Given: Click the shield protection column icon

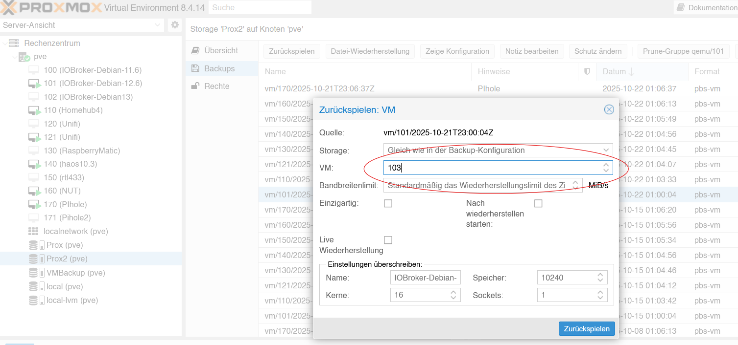Looking at the screenshot, I should [587, 71].
